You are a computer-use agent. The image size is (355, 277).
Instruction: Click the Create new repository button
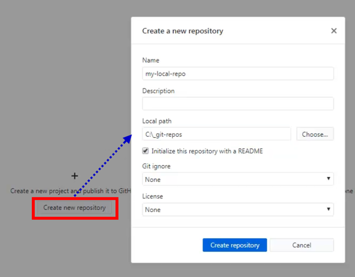click(74, 208)
